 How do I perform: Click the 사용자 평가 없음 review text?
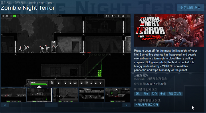pos(157,79)
